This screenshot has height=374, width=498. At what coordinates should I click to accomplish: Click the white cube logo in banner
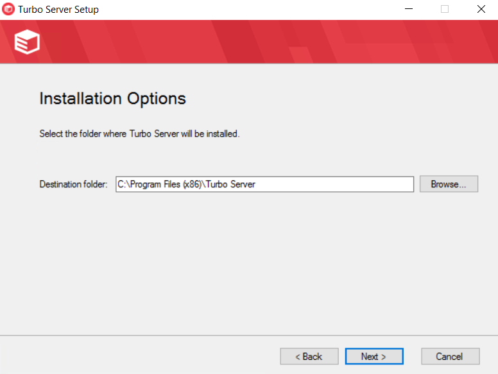(27, 42)
